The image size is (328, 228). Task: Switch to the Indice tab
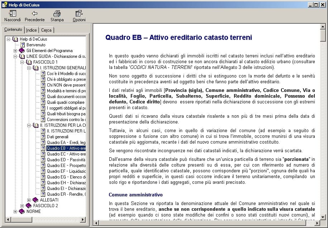[32, 30]
